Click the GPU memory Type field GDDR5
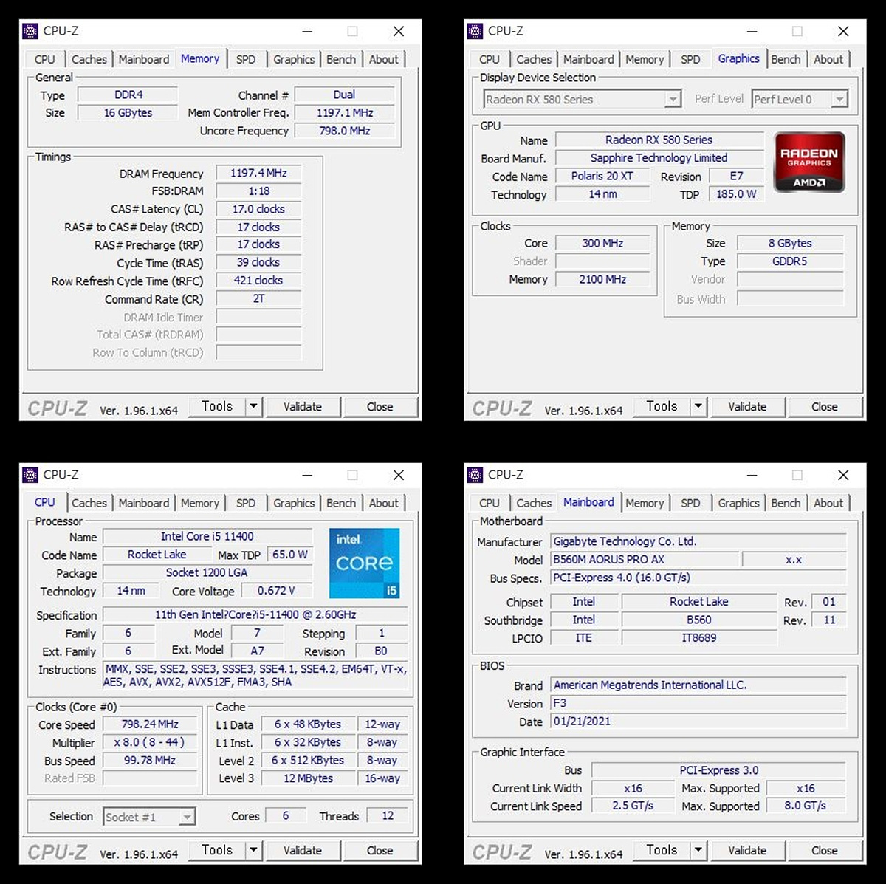 tap(789, 261)
